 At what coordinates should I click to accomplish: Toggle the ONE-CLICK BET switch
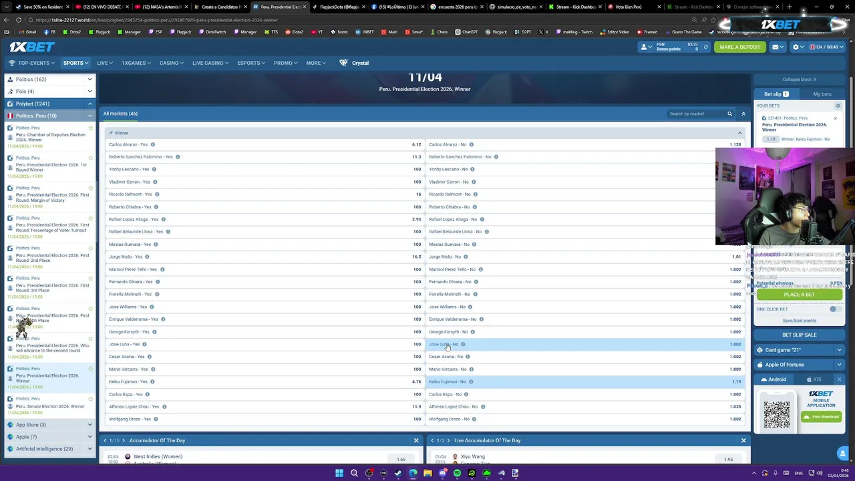[x=834, y=309]
